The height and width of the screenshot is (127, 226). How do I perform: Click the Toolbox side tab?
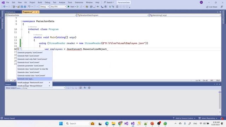pos(2,14)
